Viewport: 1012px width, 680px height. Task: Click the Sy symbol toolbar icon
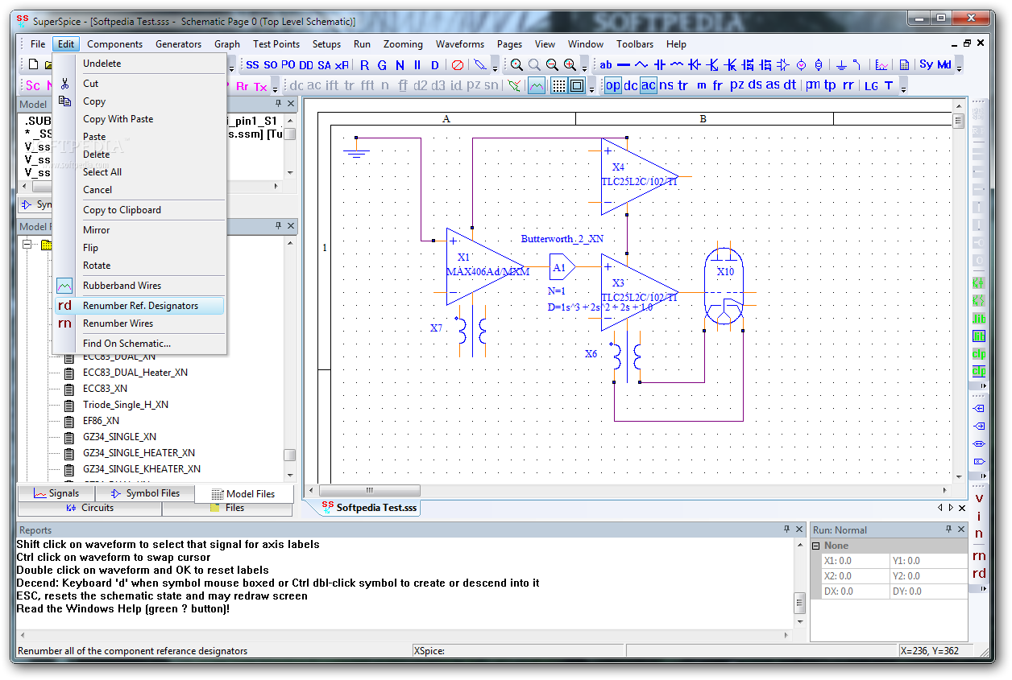(x=926, y=65)
